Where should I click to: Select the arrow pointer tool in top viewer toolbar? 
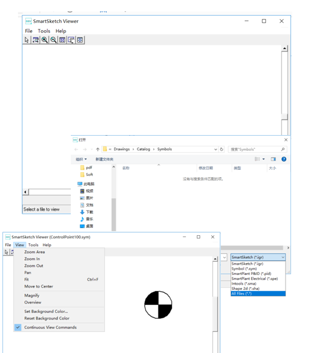[x=27, y=40]
